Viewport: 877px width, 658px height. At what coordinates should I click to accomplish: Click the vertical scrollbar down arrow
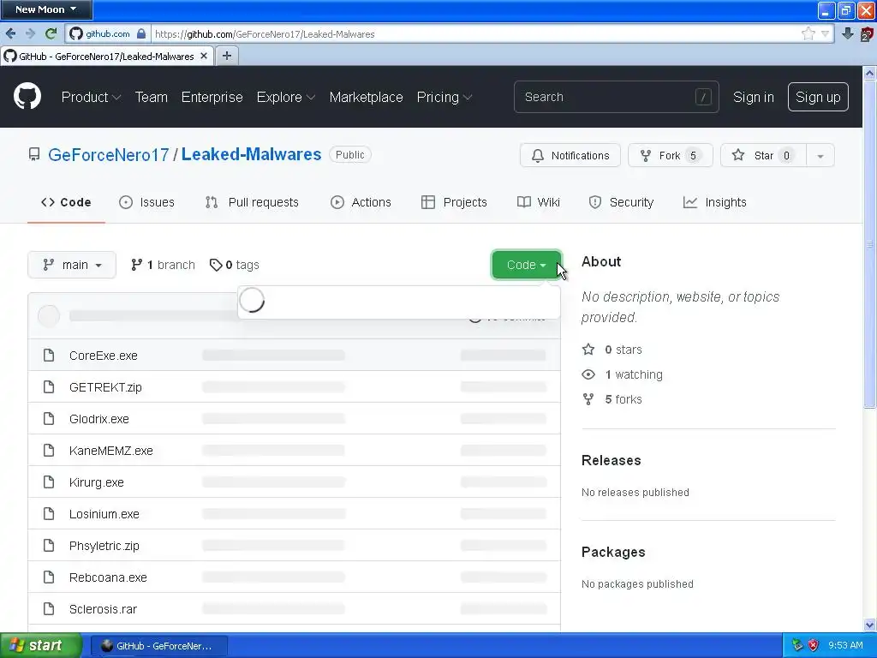(870, 625)
